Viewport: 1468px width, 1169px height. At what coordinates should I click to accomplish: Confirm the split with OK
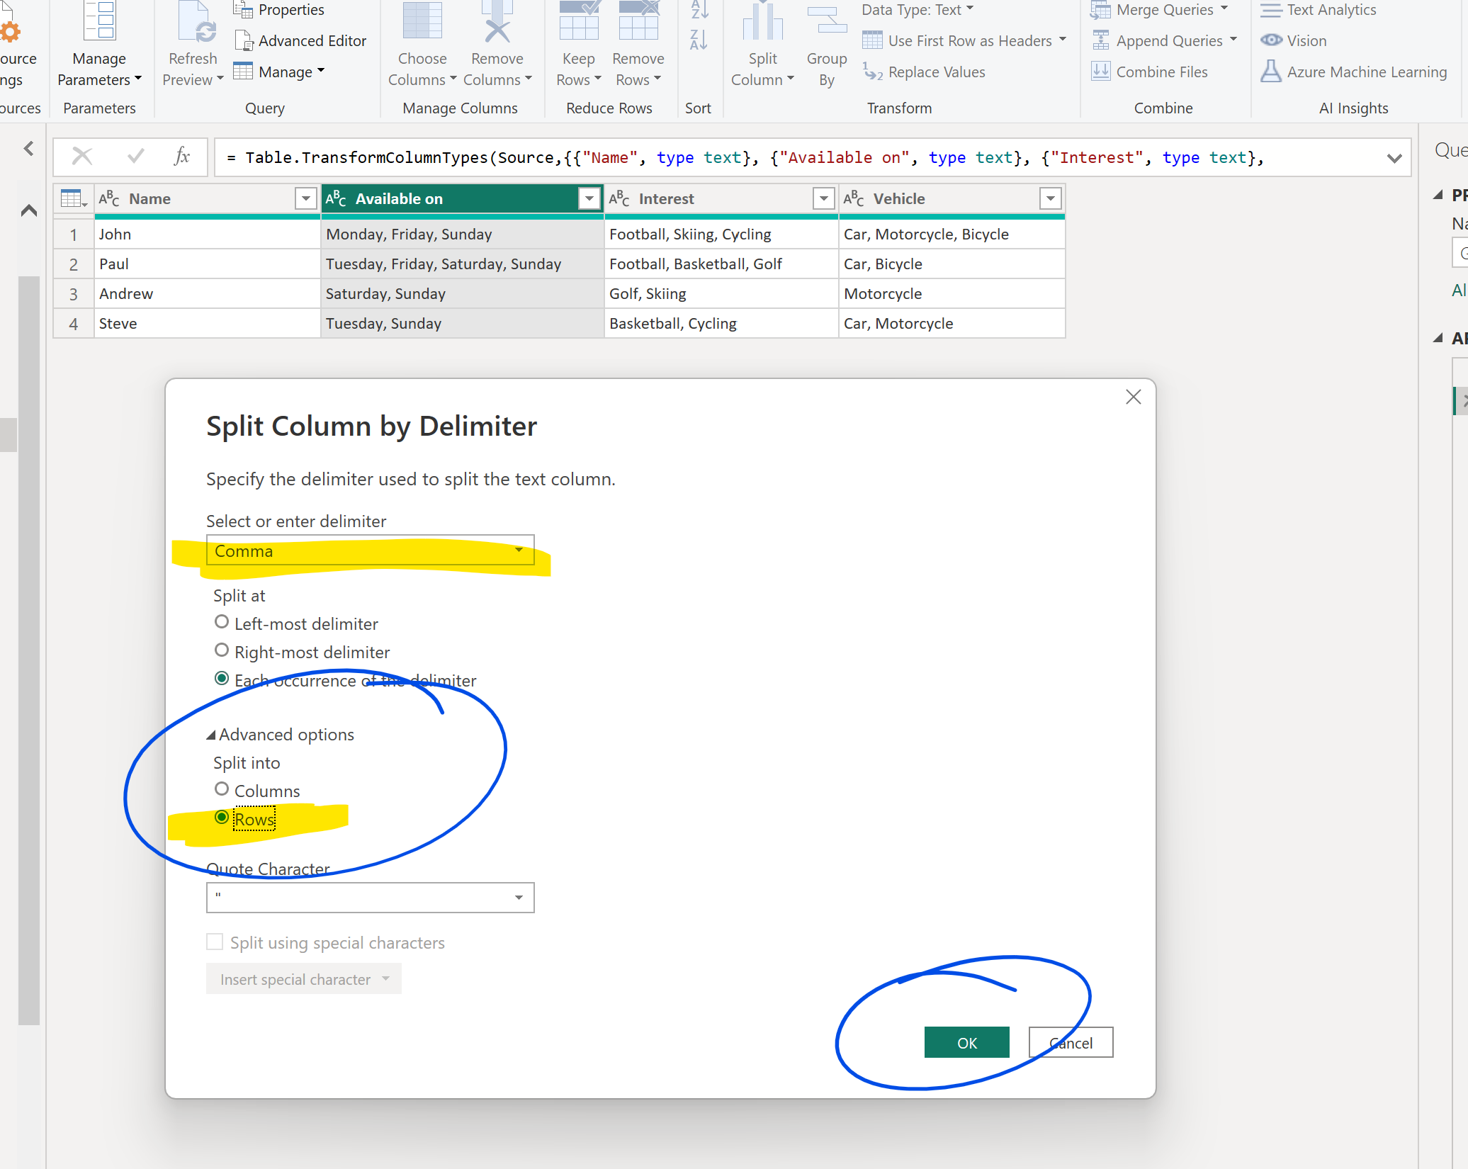(967, 1043)
